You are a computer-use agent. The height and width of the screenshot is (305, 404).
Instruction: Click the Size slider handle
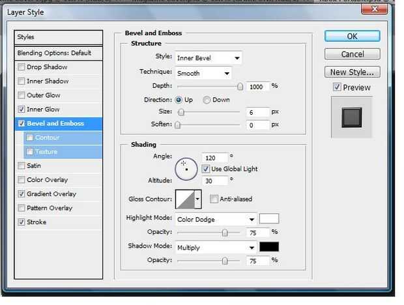(x=181, y=112)
